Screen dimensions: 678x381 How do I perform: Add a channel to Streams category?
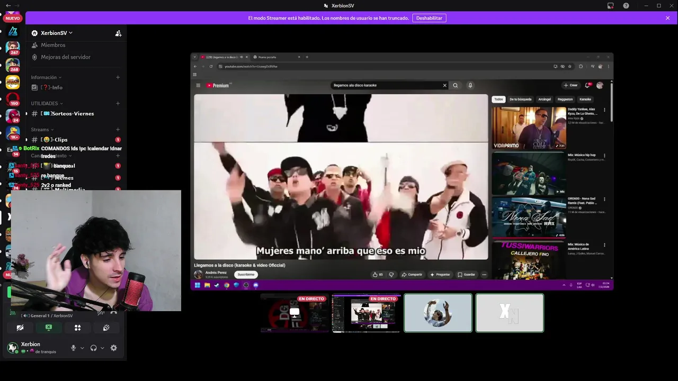click(118, 130)
